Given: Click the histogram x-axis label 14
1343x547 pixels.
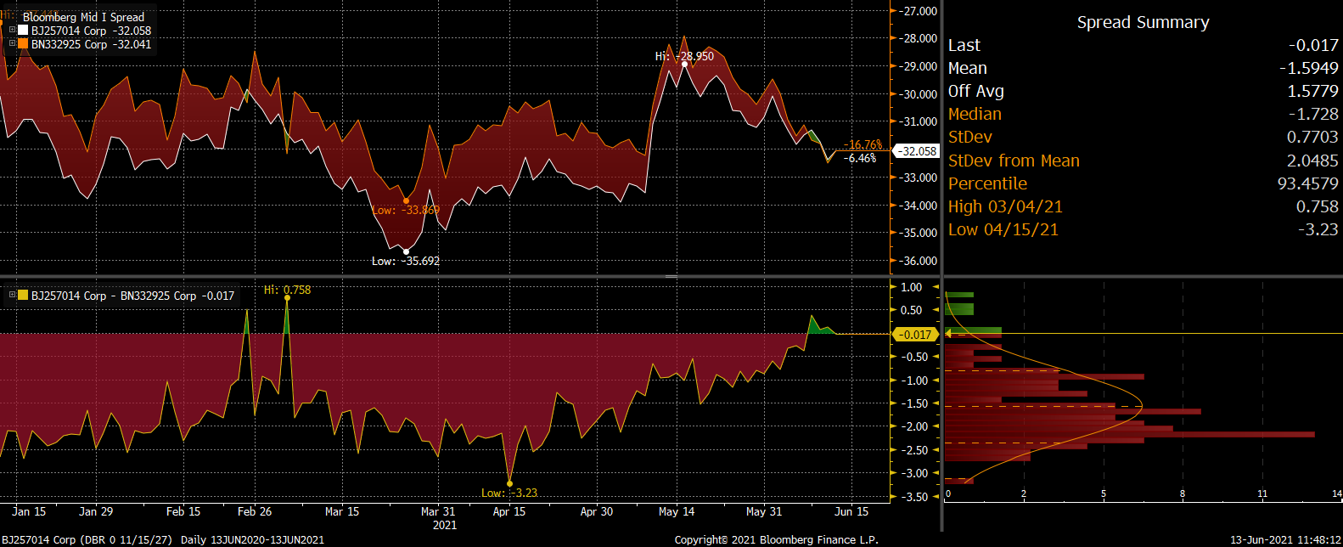Looking at the screenshot, I should 1336,493.
